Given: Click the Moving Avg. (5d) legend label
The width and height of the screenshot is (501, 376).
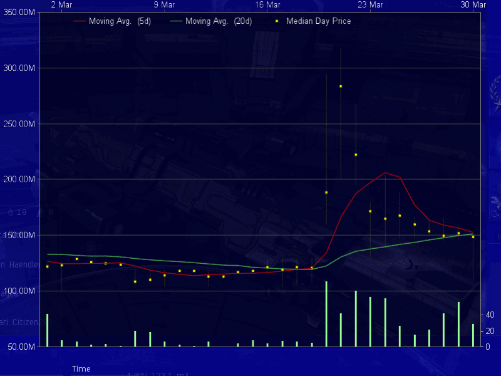Looking at the screenshot, I should pos(120,21).
